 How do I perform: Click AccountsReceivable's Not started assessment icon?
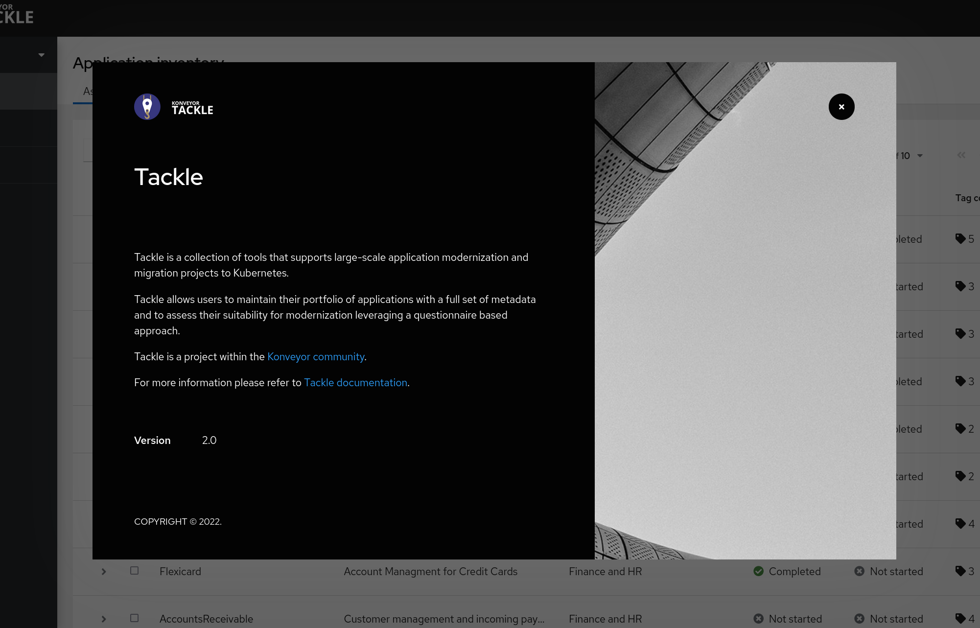[x=759, y=619]
